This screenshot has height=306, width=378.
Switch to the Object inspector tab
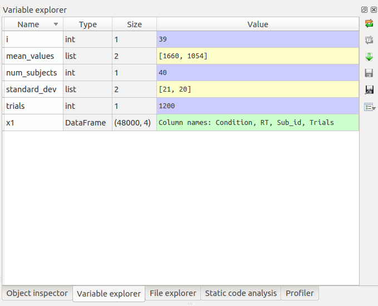pos(37,293)
